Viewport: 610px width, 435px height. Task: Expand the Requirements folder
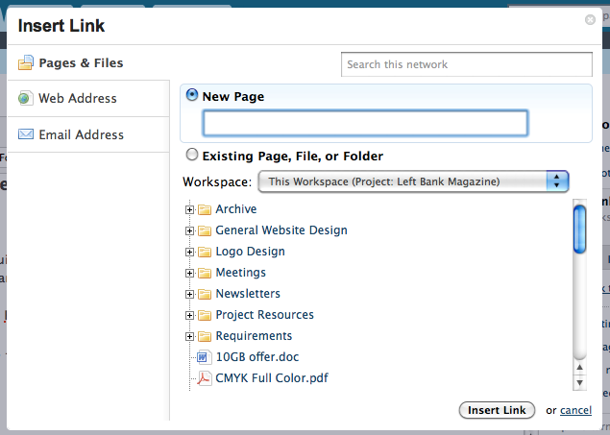pos(189,336)
